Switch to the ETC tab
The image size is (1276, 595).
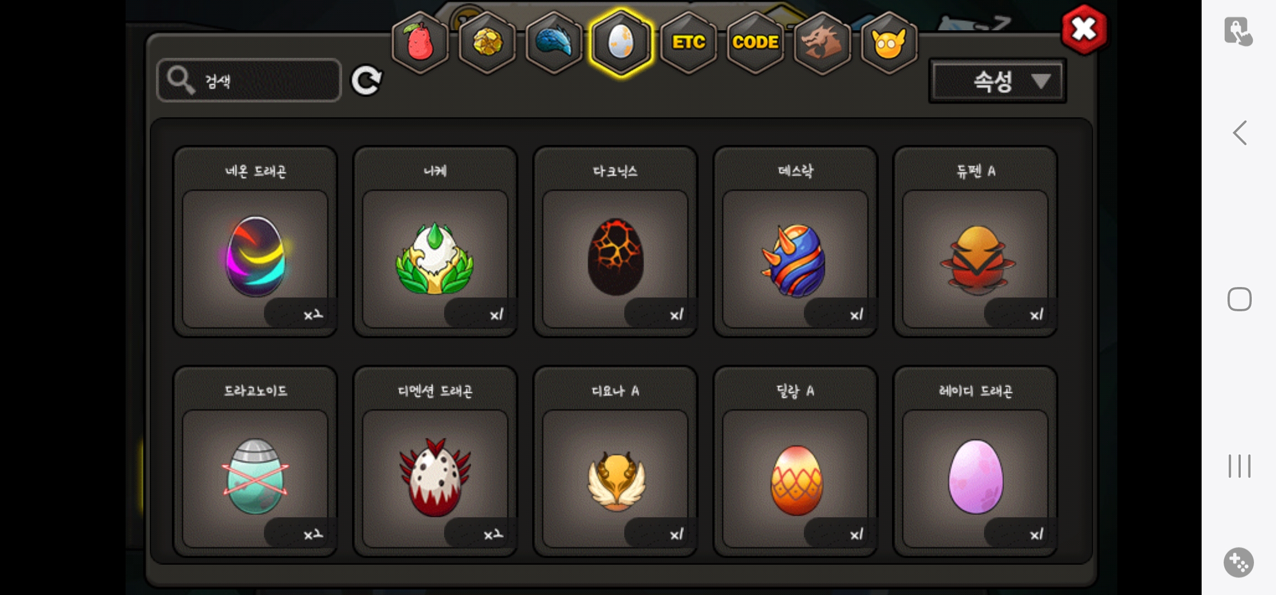tap(688, 43)
